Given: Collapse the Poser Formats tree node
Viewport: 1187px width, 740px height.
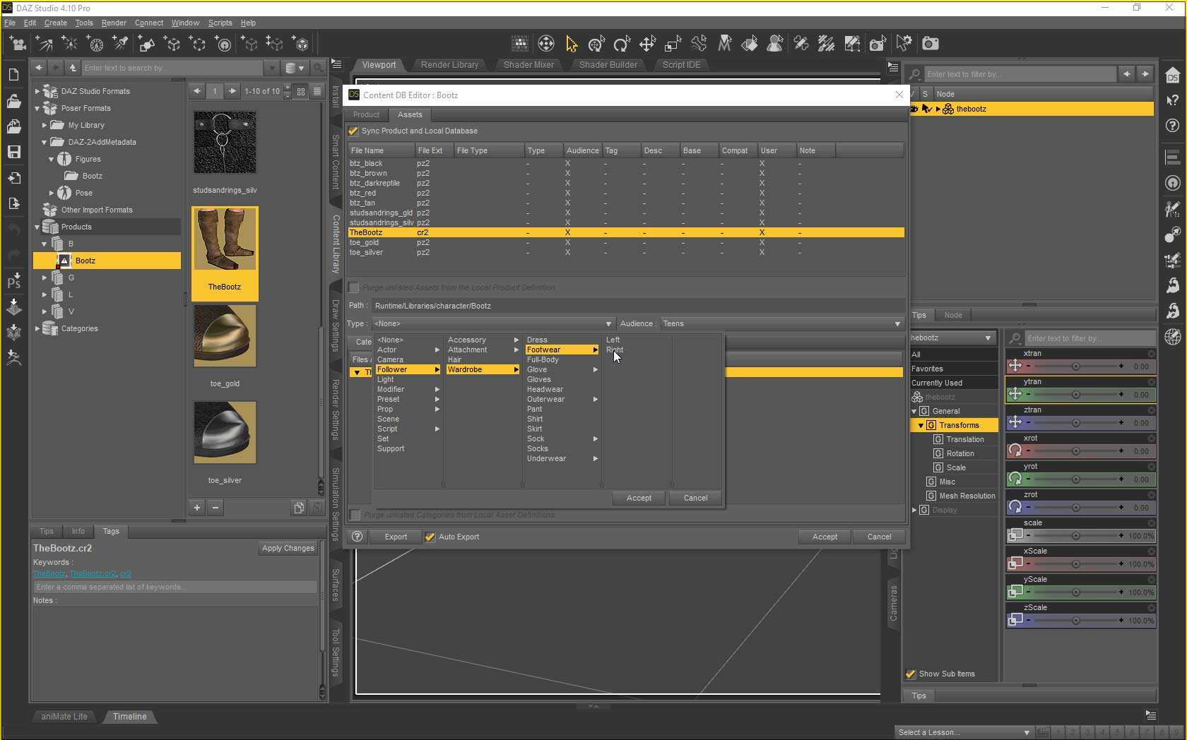Looking at the screenshot, I should point(37,108).
